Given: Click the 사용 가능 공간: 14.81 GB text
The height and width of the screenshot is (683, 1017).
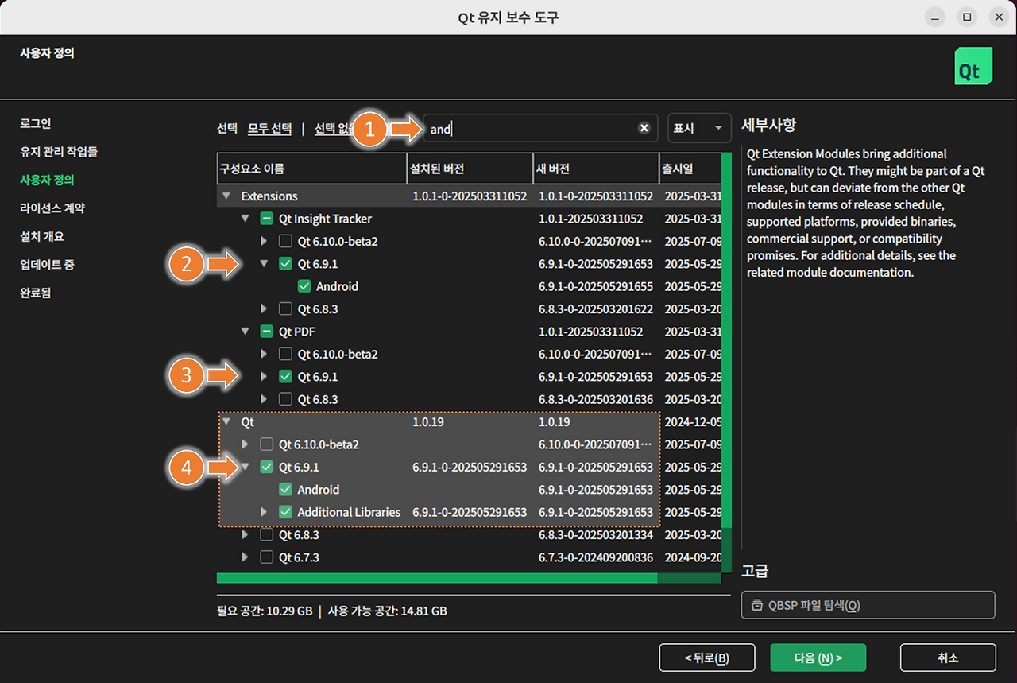Looking at the screenshot, I should coord(387,611).
